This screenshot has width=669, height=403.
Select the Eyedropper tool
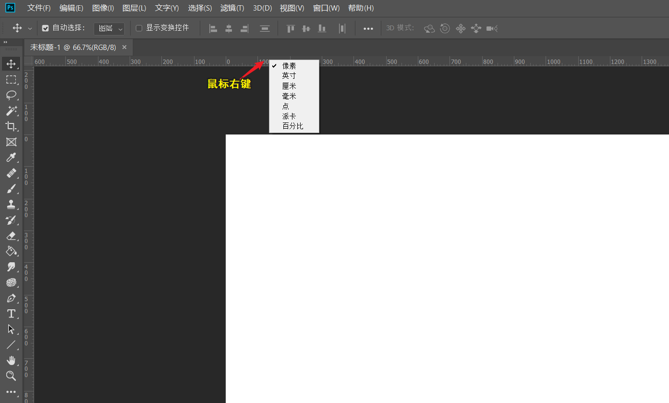[11, 158]
